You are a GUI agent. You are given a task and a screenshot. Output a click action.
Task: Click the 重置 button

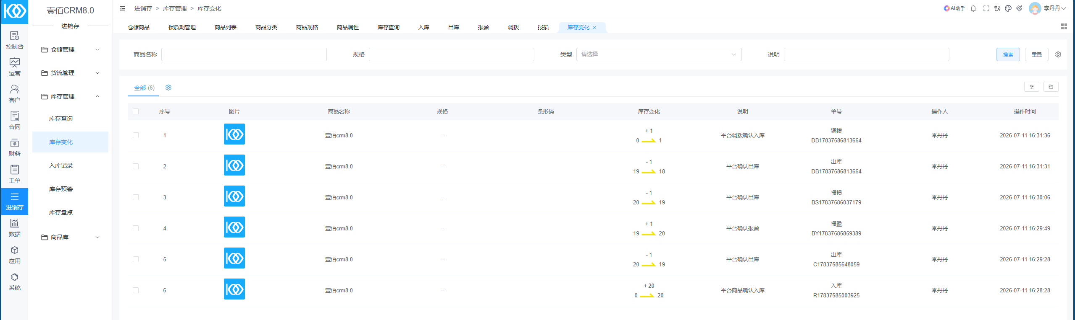1037,54
